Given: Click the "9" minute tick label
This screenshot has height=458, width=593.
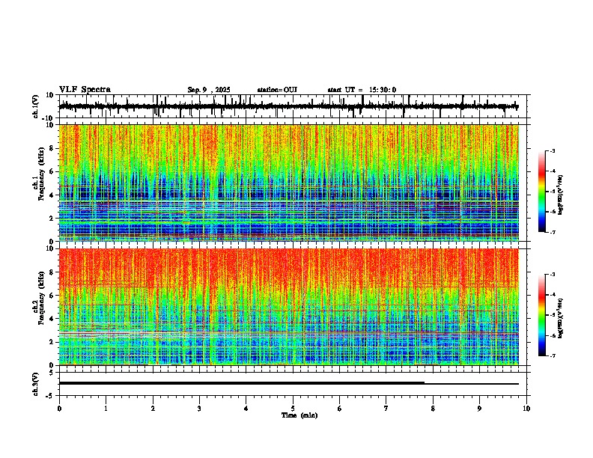Looking at the screenshot, I should click(x=479, y=409).
